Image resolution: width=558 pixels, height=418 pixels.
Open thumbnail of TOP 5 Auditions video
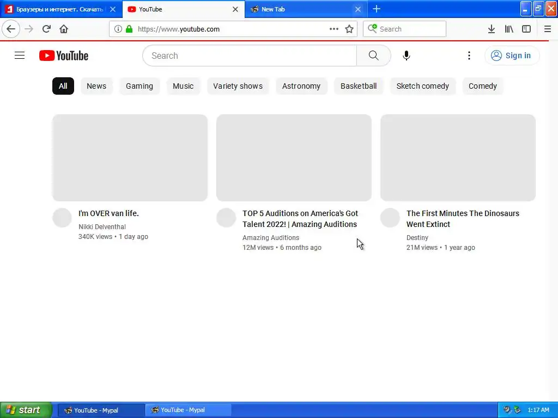[x=294, y=158]
